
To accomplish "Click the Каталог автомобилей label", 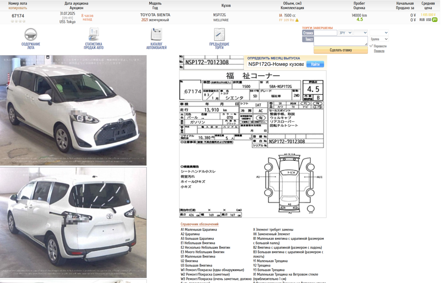I will [156, 46].
